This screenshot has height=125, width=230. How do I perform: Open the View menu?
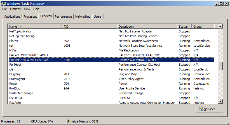(x=27, y=9)
